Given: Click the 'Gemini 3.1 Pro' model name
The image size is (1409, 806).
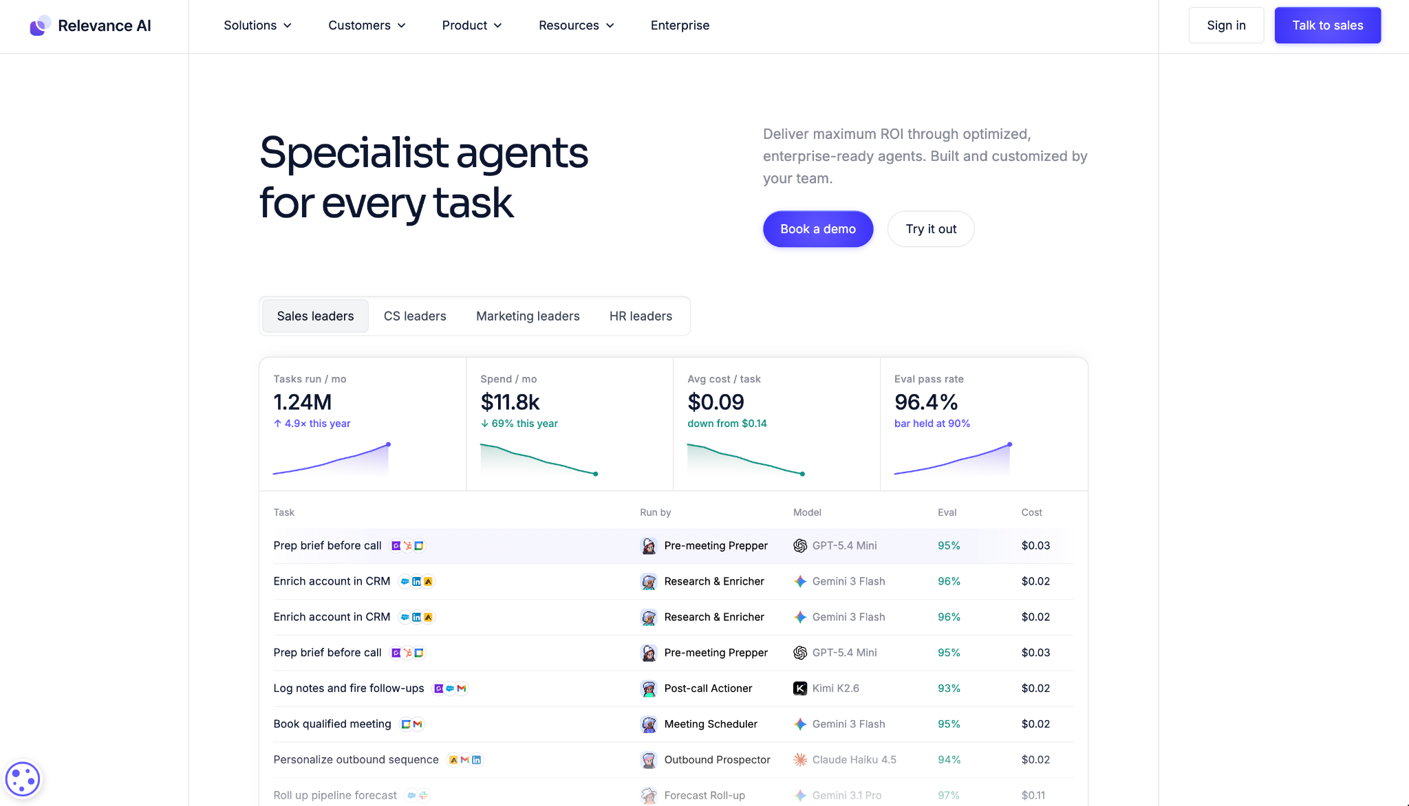Looking at the screenshot, I should pyautogui.click(x=847, y=796).
